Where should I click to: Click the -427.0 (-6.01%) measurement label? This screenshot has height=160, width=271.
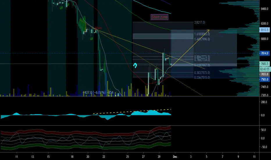click(98, 93)
